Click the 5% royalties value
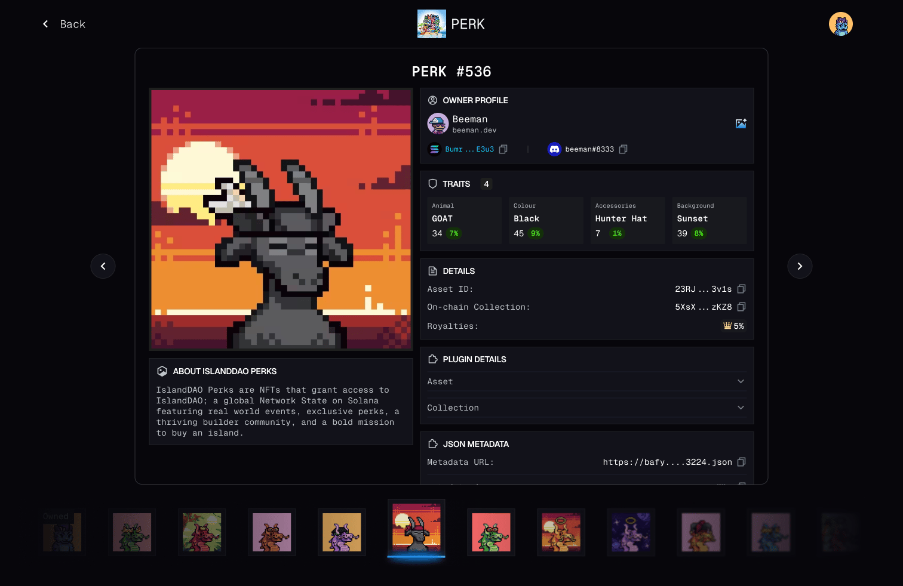Screen dimensions: 903x586 point(739,326)
